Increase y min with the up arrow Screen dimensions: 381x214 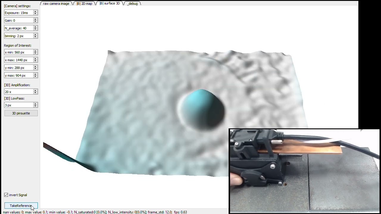coord(35,67)
